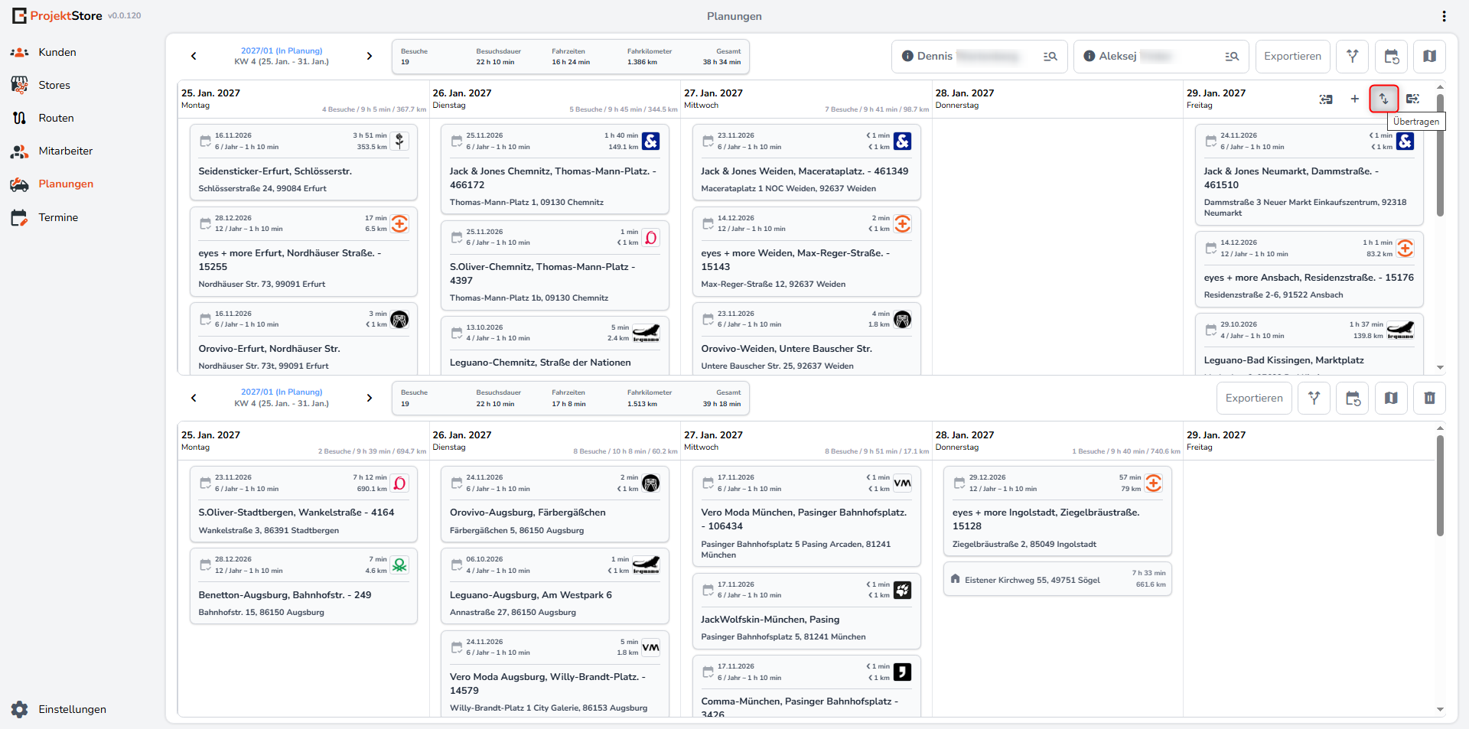Open the Kunden section in sidebar

[57, 52]
